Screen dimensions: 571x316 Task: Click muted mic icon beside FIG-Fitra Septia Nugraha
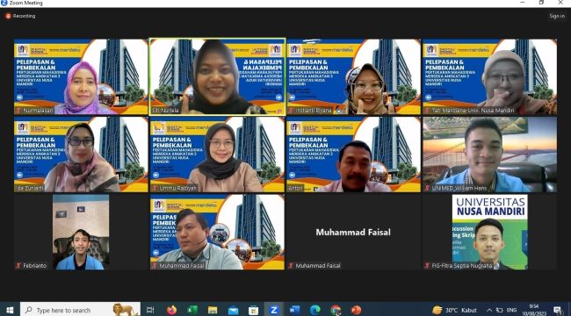pos(427,266)
